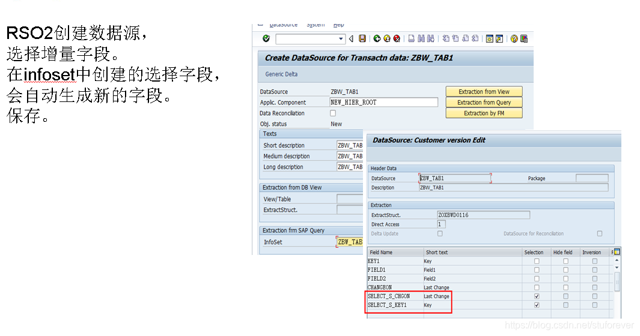Click the InfoSet input field

pos(350,242)
